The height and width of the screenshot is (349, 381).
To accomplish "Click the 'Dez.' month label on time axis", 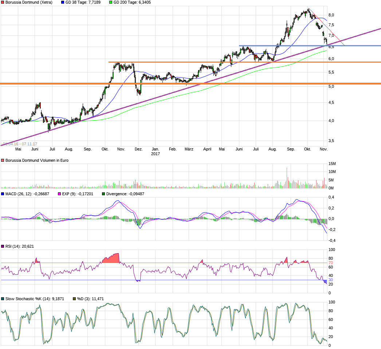I will (x=138, y=149).
